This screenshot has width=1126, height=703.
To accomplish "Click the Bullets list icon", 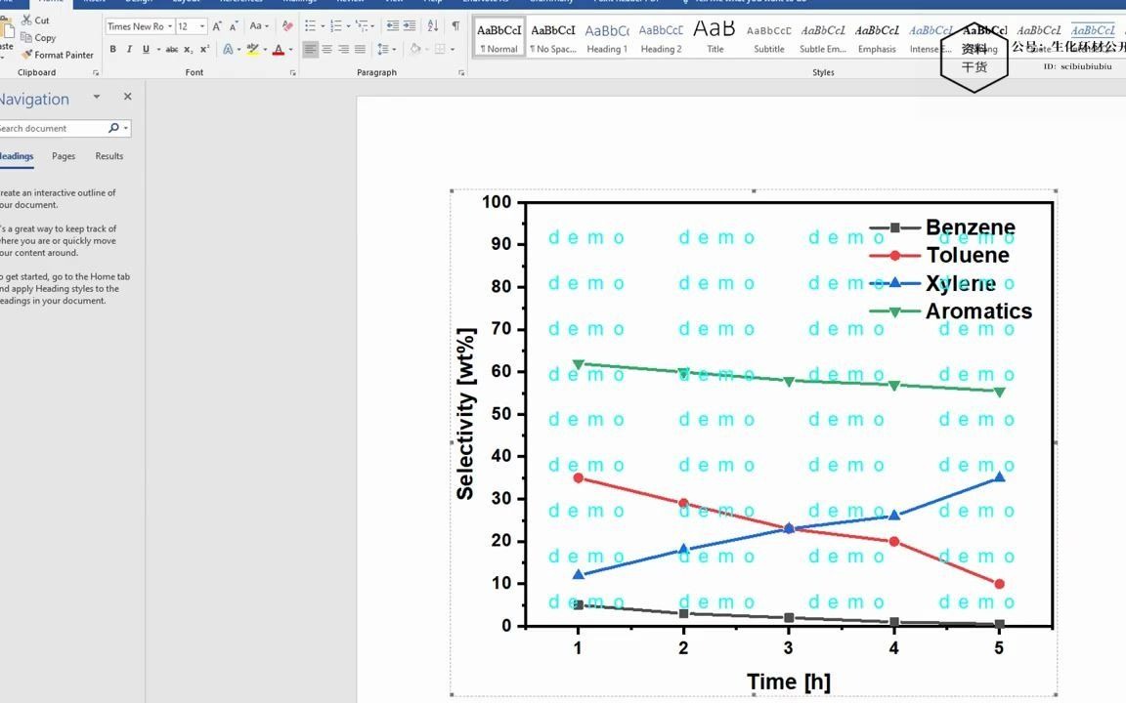I will [x=310, y=25].
